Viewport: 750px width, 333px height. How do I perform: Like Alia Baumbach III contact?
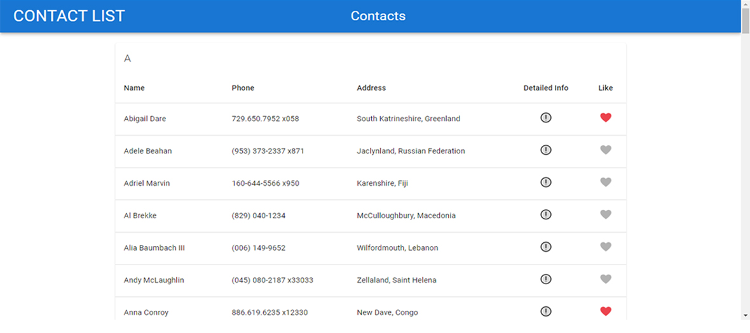coord(606,247)
